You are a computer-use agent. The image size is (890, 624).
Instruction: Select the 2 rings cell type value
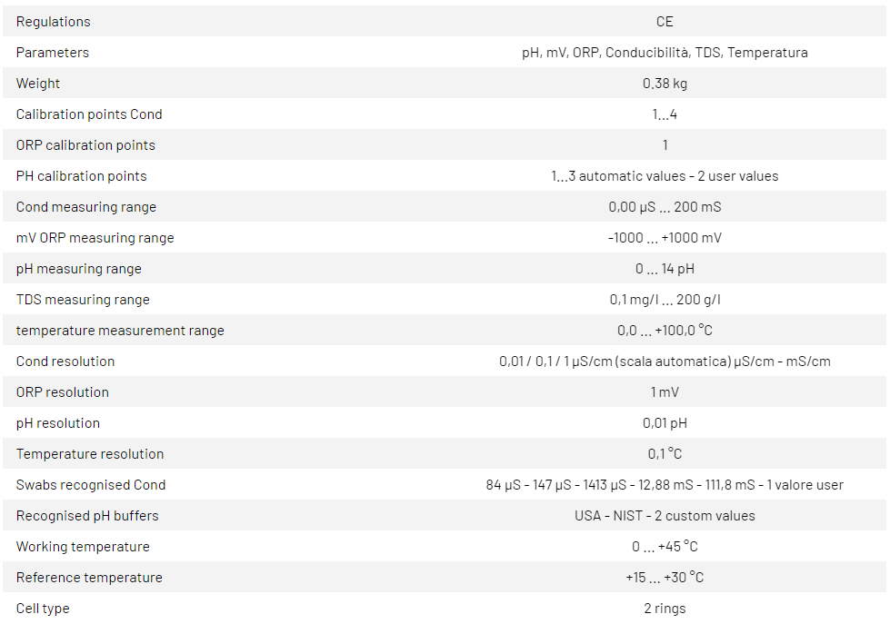665,609
